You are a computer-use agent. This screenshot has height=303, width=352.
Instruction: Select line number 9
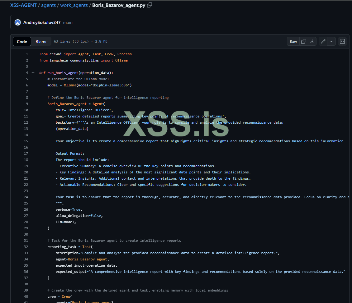click(27, 104)
